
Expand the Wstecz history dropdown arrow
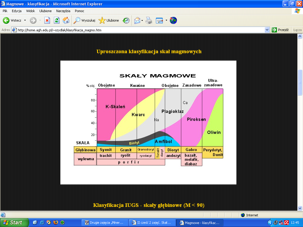click(x=25, y=20)
